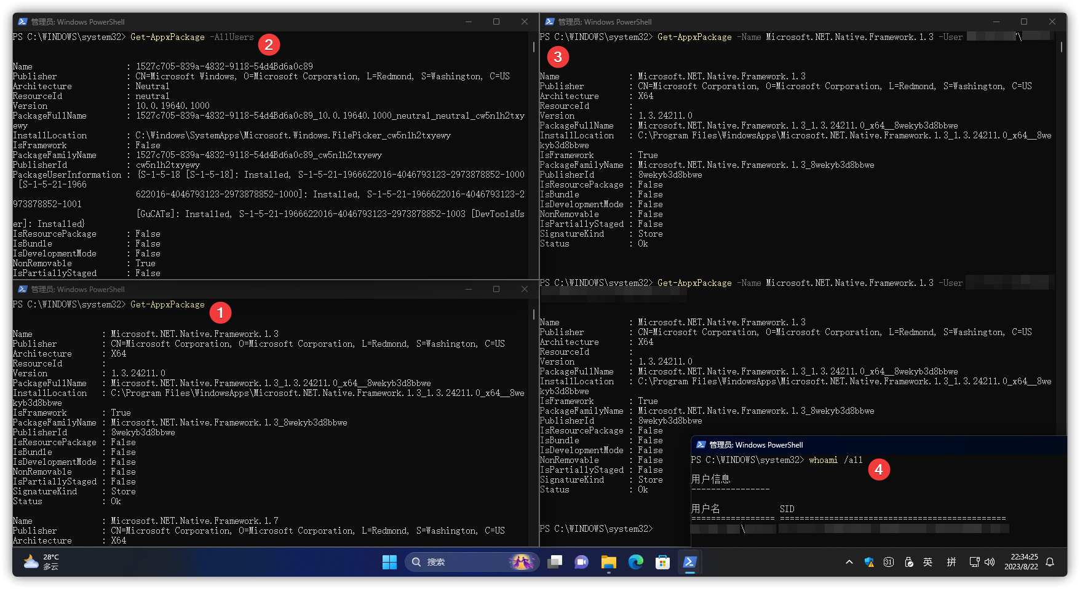Select the active Windows PowerShell taskbar icon
This screenshot has height=589, width=1080.
click(x=689, y=562)
